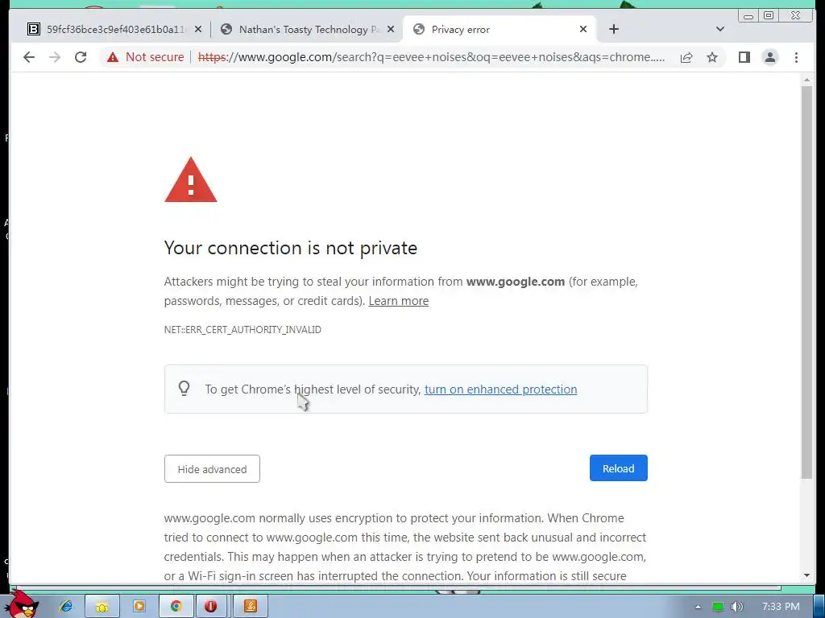Click the Not secure label
This screenshot has height=618, width=825.
[155, 57]
